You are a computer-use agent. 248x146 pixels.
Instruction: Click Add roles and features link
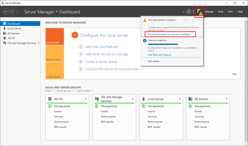click(x=102, y=47)
